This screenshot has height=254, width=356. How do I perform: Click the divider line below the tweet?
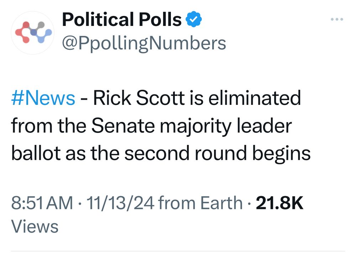[178, 251]
